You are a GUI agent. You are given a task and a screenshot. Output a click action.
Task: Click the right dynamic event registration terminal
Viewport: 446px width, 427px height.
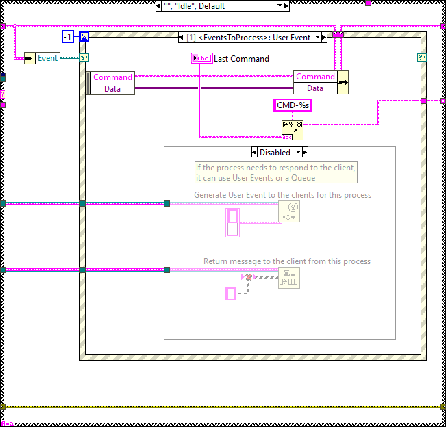click(x=422, y=57)
